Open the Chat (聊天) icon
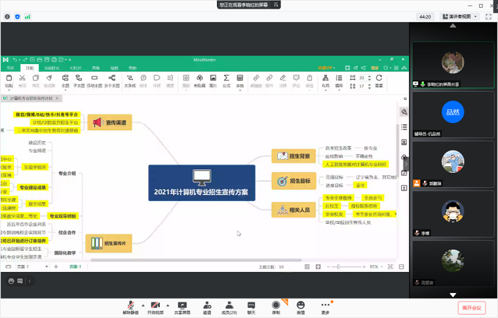Viewport: 498px width, 318px height. pyautogui.click(x=251, y=305)
